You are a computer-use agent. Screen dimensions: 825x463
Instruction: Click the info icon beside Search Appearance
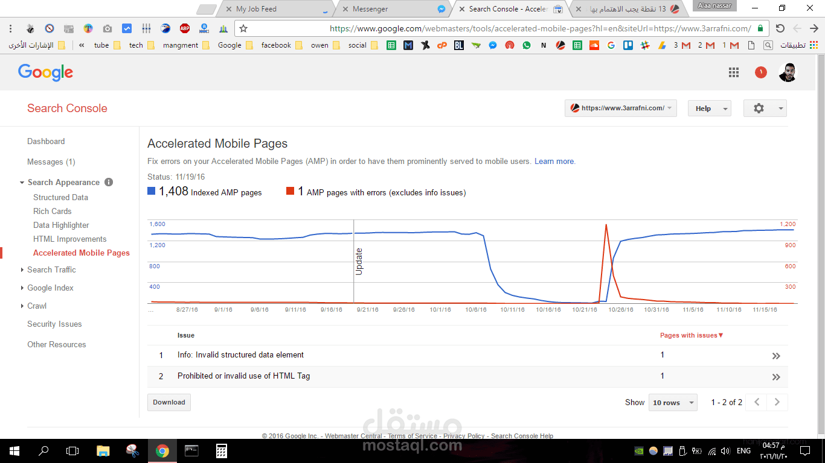click(x=109, y=182)
